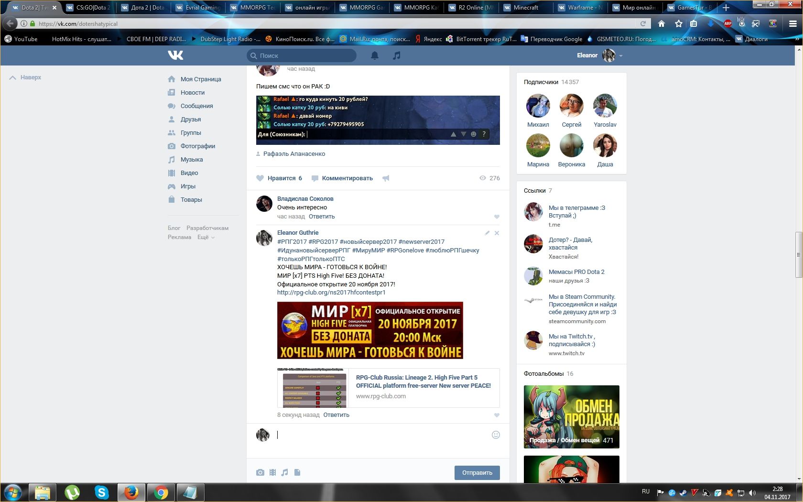
Task: Open VK notifications bell icon
Action: tap(375, 55)
